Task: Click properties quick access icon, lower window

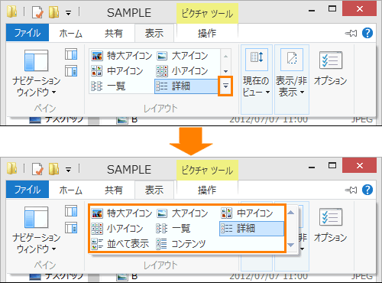Action: [37, 169]
